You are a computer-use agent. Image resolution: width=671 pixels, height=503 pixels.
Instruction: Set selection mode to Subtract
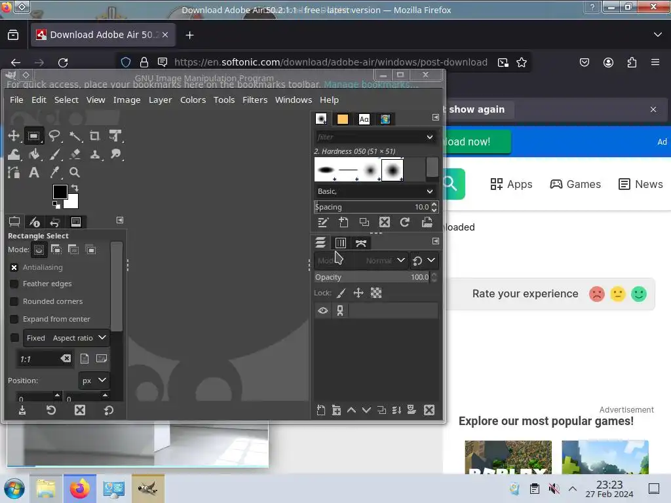[x=73, y=250]
